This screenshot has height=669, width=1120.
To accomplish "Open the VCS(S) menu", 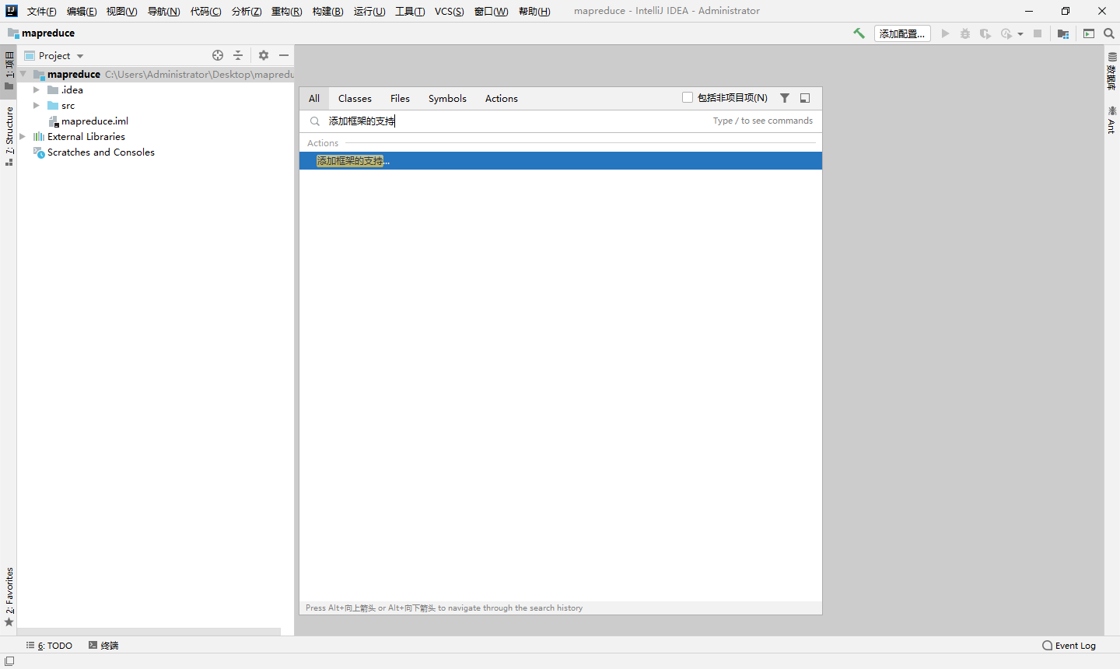I will (x=449, y=11).
